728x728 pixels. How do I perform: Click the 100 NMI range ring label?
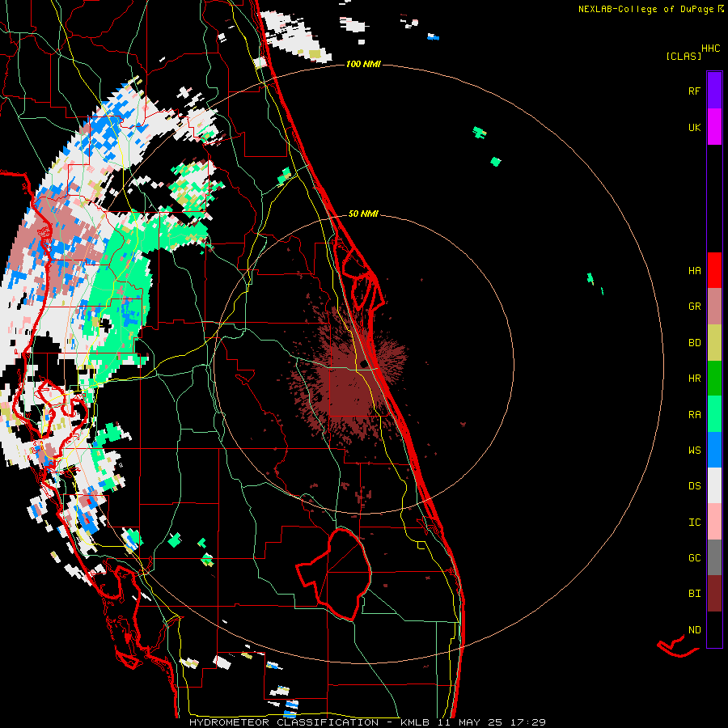coord(363,64)
